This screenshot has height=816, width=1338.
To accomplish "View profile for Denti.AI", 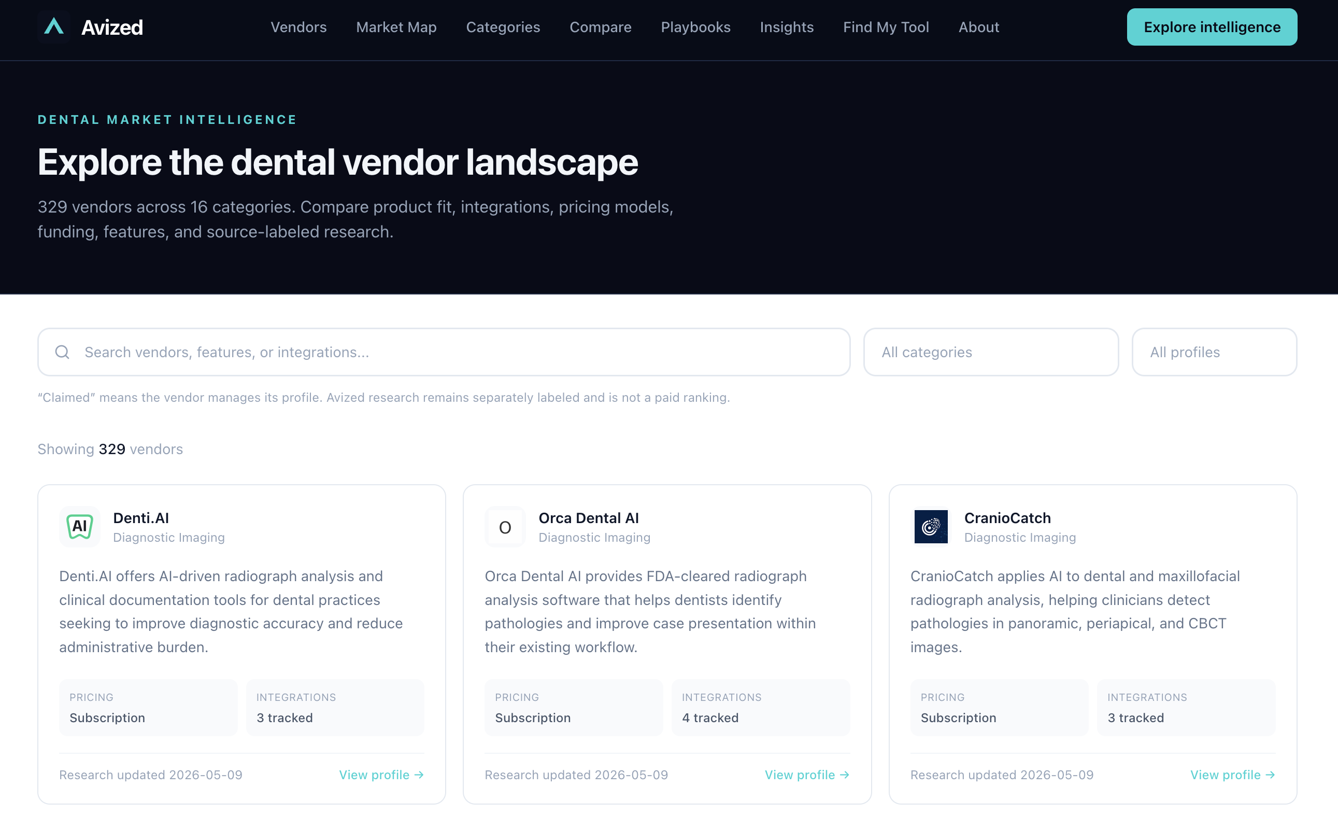I will (x=381, y=775).
